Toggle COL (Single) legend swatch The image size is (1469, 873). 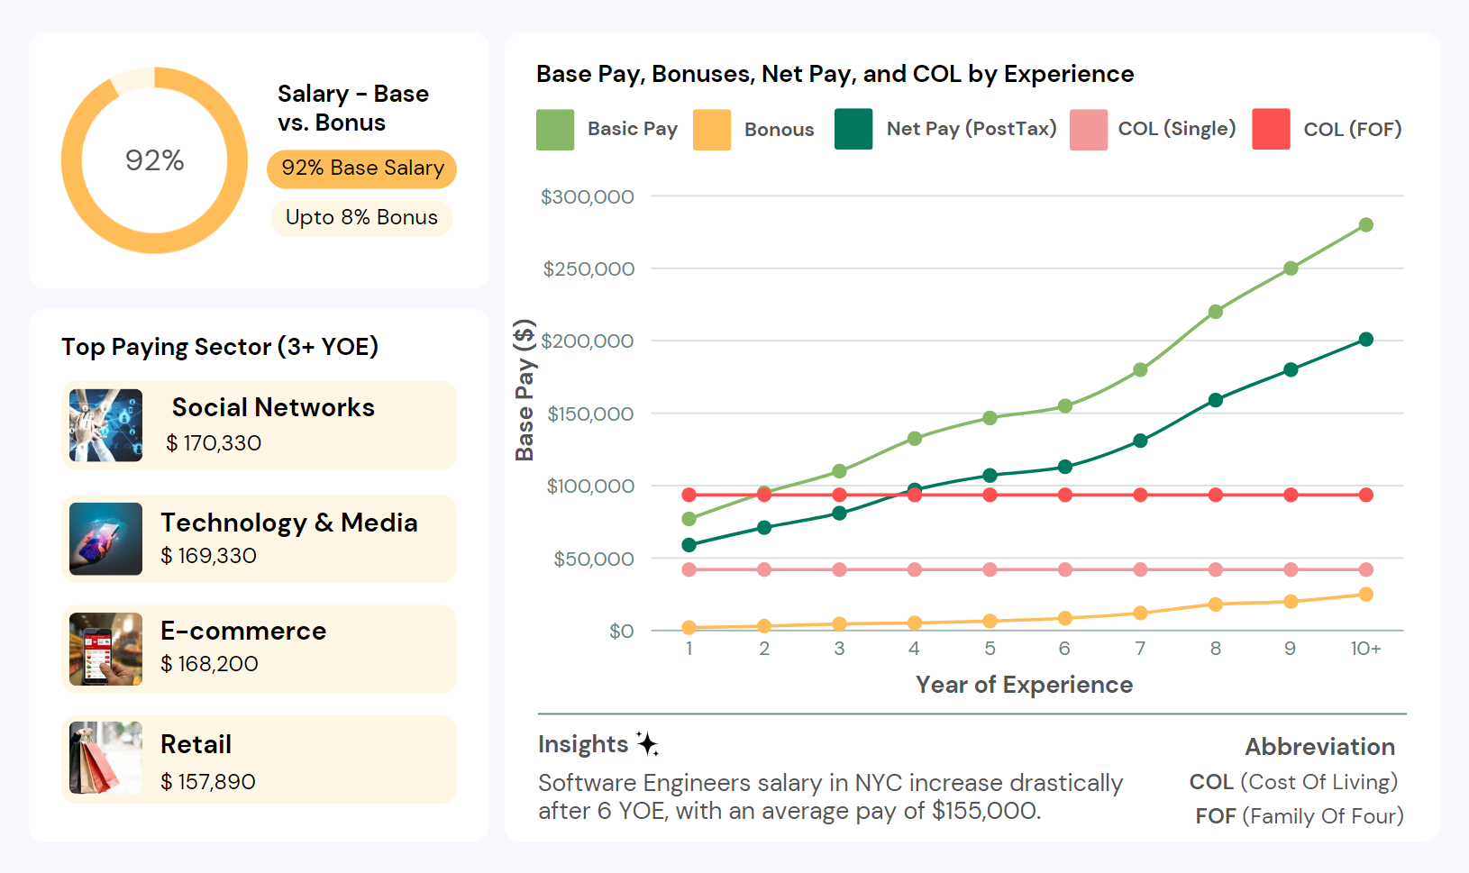1089,129
